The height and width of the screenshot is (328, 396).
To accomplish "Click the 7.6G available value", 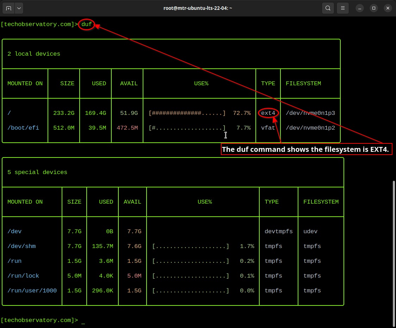I will tap(134, 246).
